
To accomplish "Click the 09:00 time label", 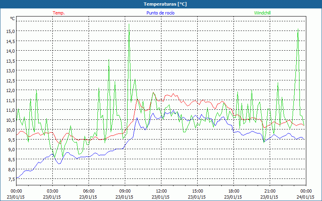I will [x=125, y=191].
